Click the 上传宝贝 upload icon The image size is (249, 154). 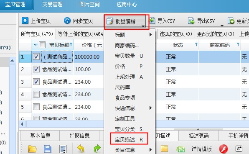tap(25, 21)
